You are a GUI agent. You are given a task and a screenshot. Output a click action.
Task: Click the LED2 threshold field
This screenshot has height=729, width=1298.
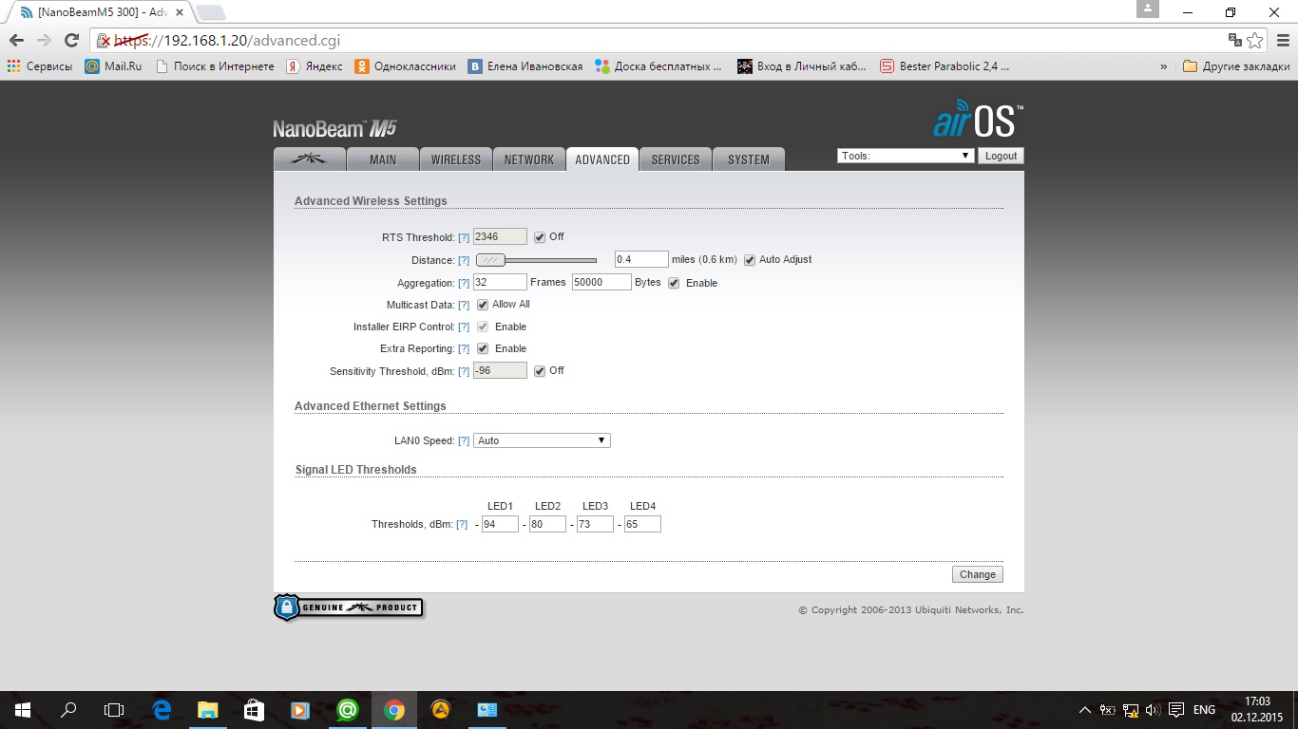point(547,524)
